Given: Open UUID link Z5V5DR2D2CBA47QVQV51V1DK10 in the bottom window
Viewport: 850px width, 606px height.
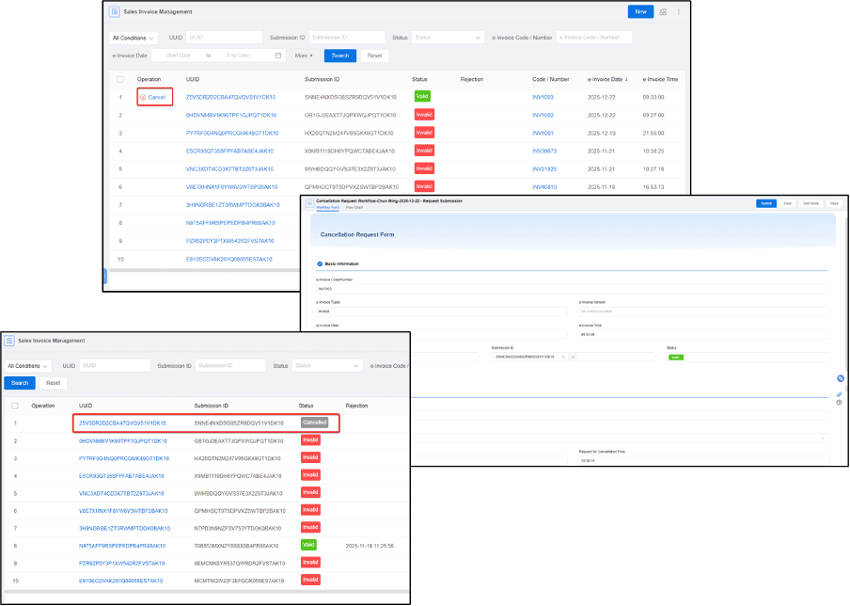Looking at the screenshot, I should (122, 423).
